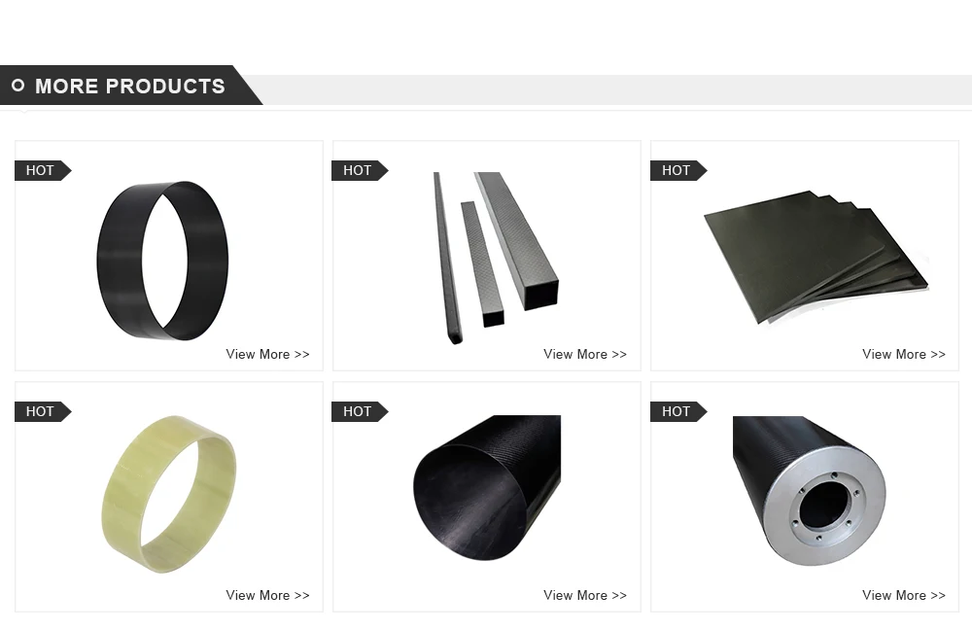
Task: Open the large black carbon tube image
Action: click(x=487, y=488)
